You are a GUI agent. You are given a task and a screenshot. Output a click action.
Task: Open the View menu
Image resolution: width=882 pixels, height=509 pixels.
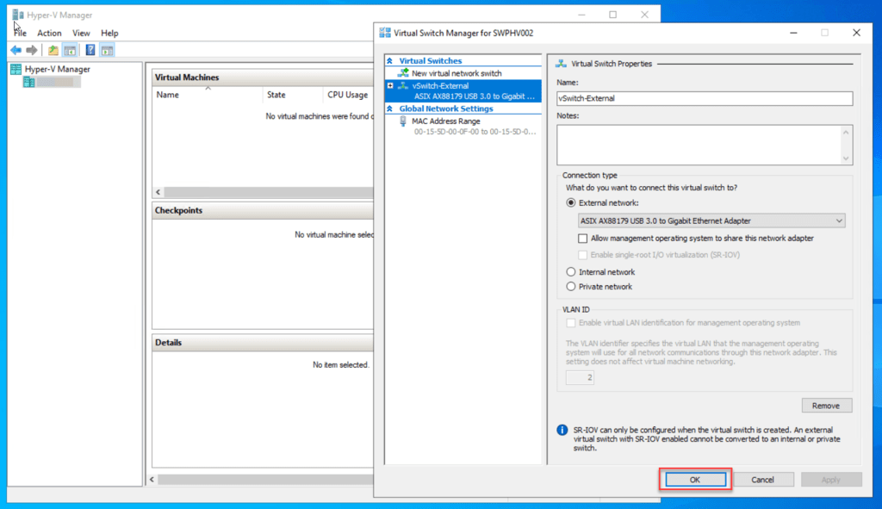click(x=81, y=33)
